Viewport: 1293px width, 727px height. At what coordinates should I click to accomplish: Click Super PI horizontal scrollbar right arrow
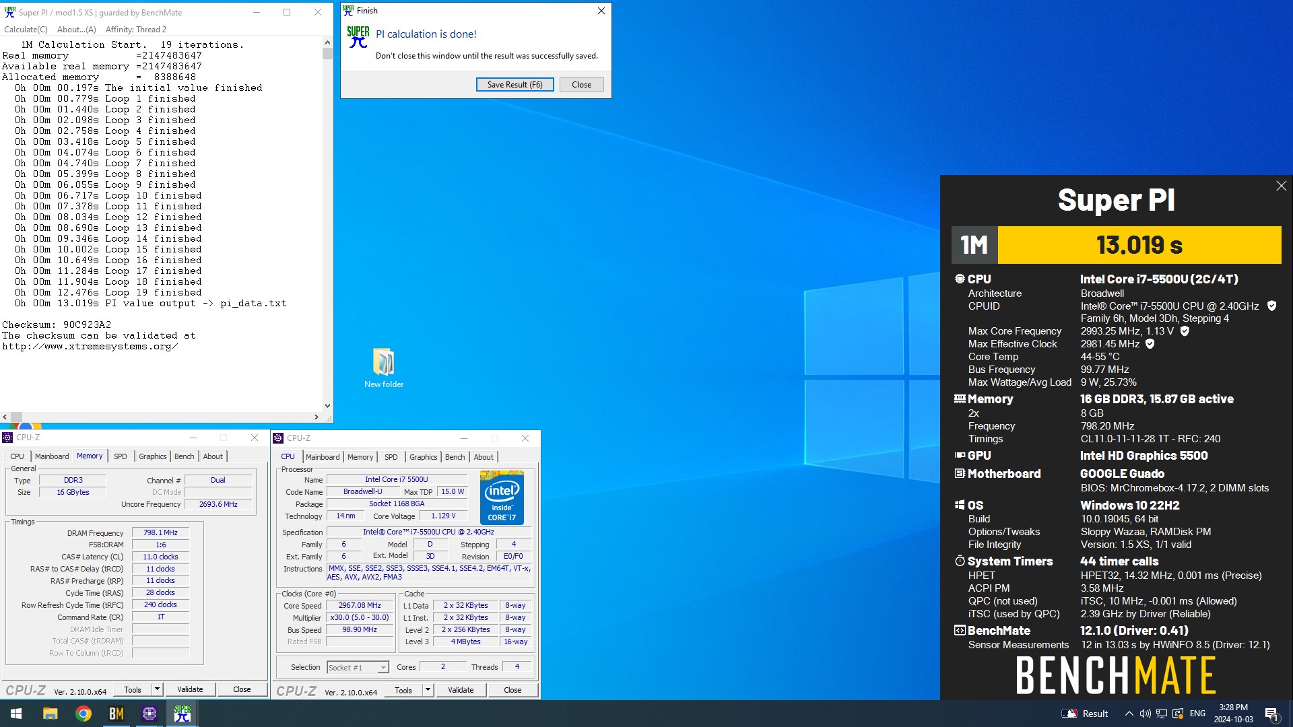tap(317, 417)
